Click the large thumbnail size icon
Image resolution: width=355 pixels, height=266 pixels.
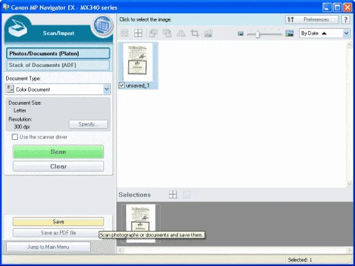(x=290, y=34)
